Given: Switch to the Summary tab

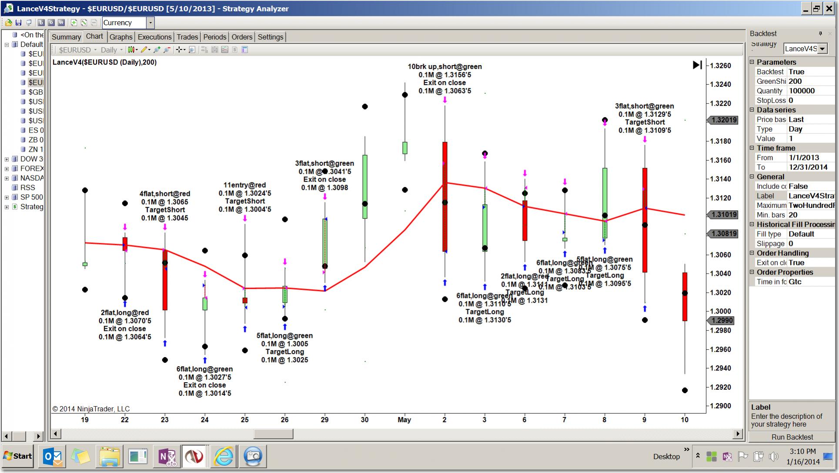Looking at the screenshot, I should (66, 37).
